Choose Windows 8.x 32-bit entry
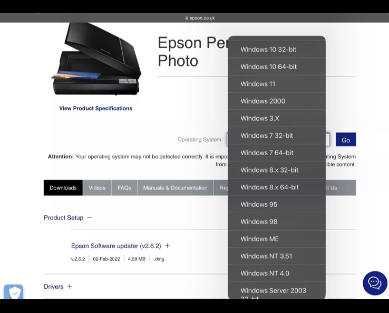Viewport: 389px width, 313px height. 277,170
